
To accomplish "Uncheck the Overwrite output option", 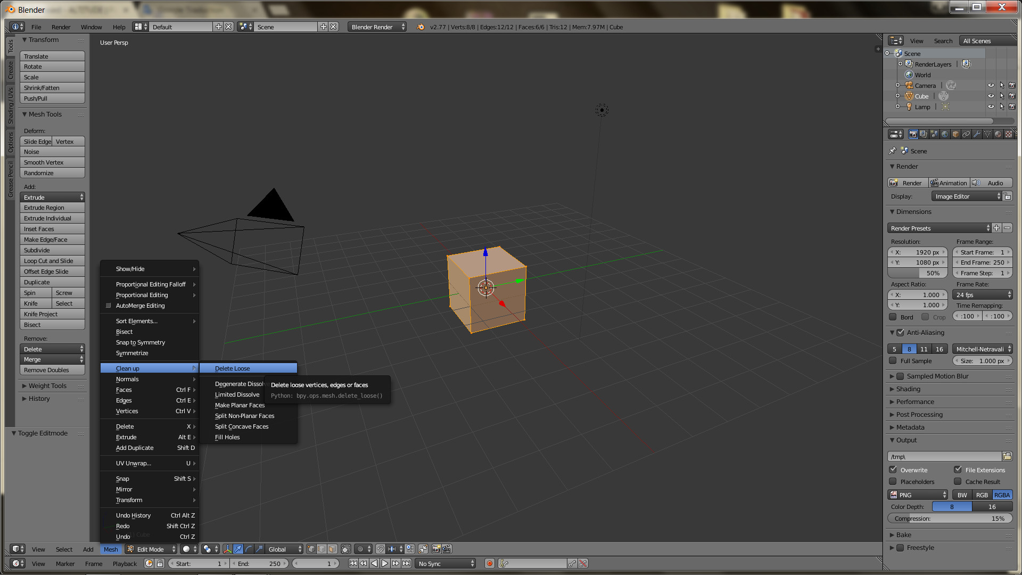I will point(893,470).
